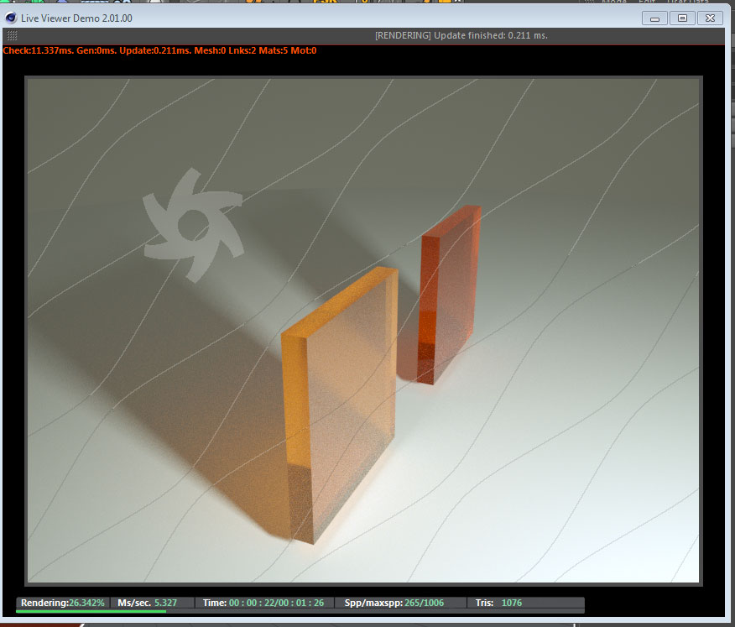Close the Live Viewer Demo window
Viewport: 735px width, 627px height.
(710, 18)
